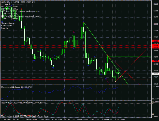Click the 2.0135 price scale value
This screenshot has height=121, width=159.
155,18
